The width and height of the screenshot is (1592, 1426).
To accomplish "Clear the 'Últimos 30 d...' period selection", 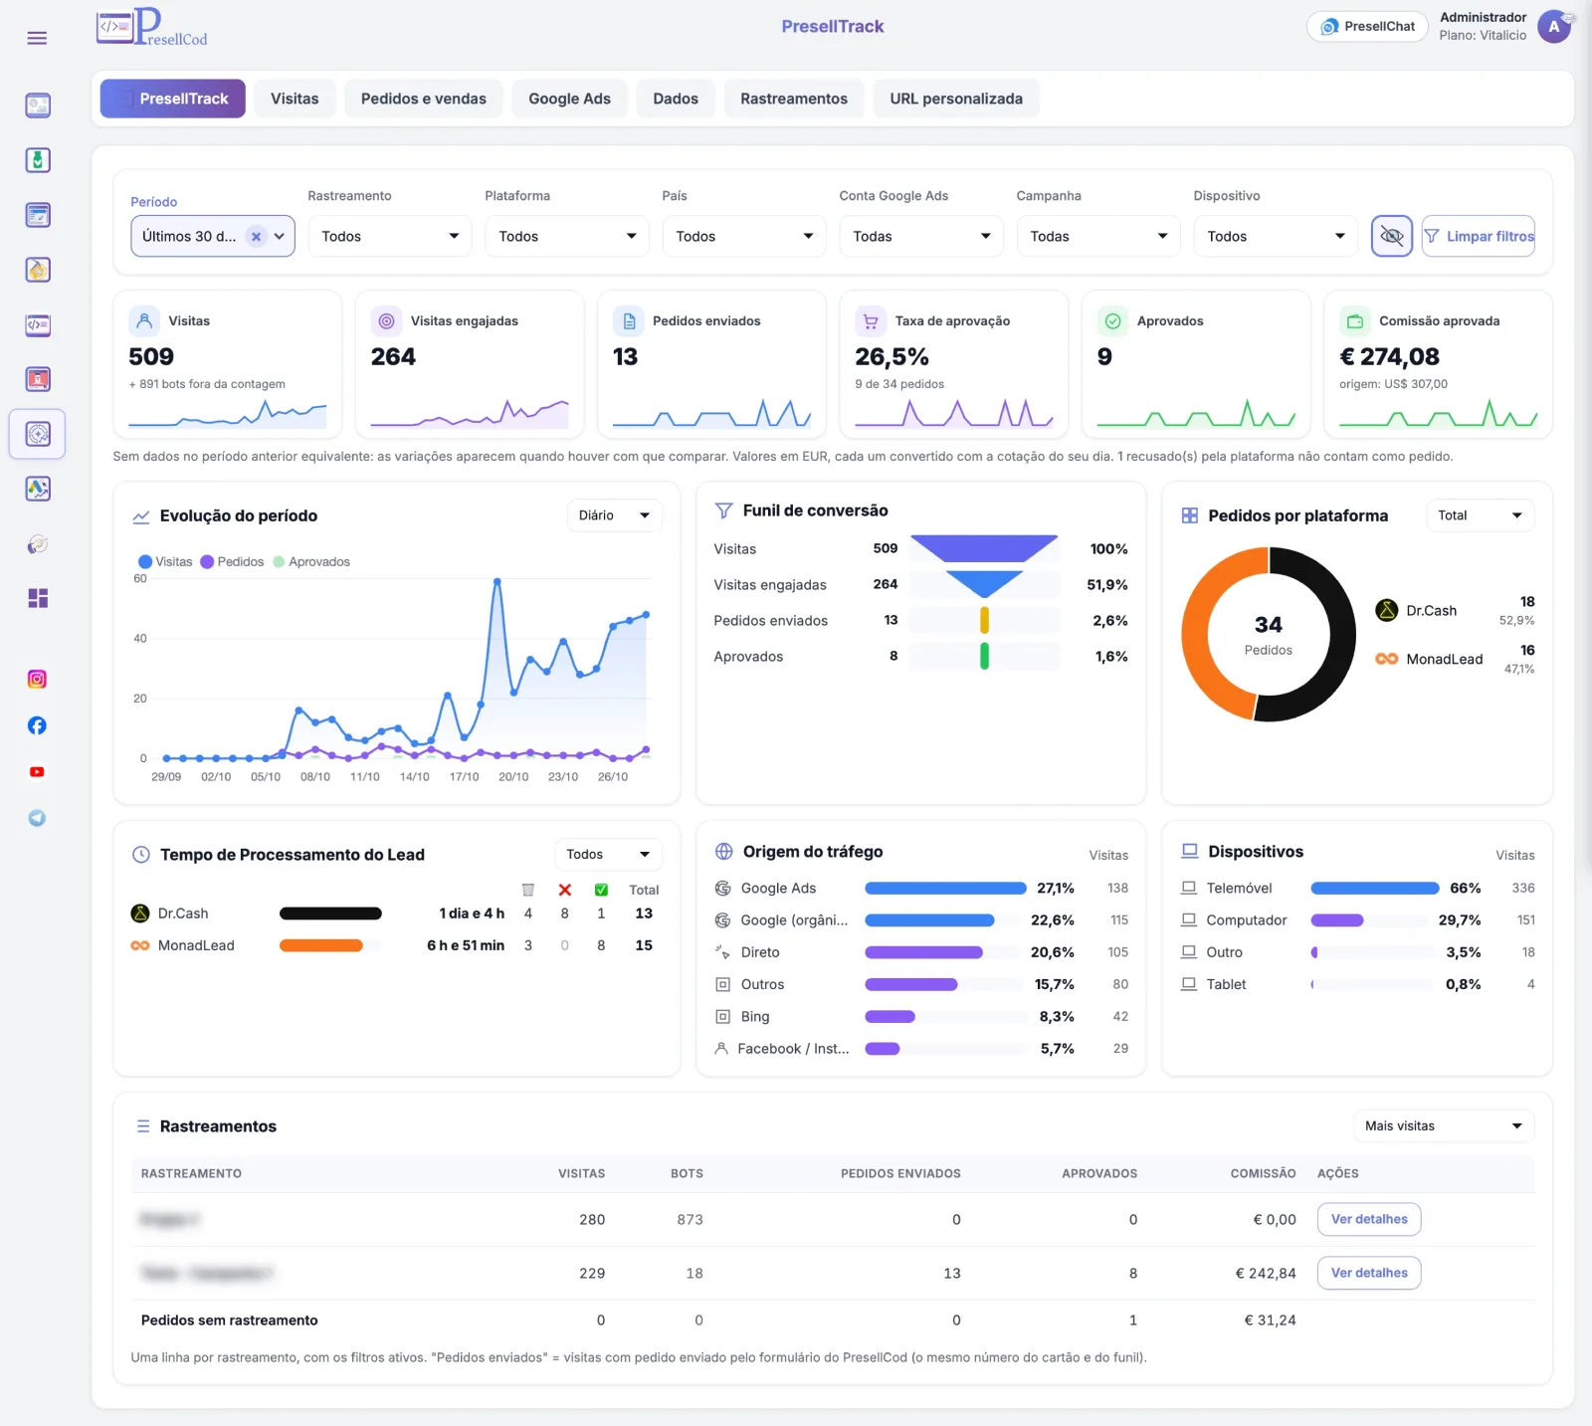I will point(256,237).
